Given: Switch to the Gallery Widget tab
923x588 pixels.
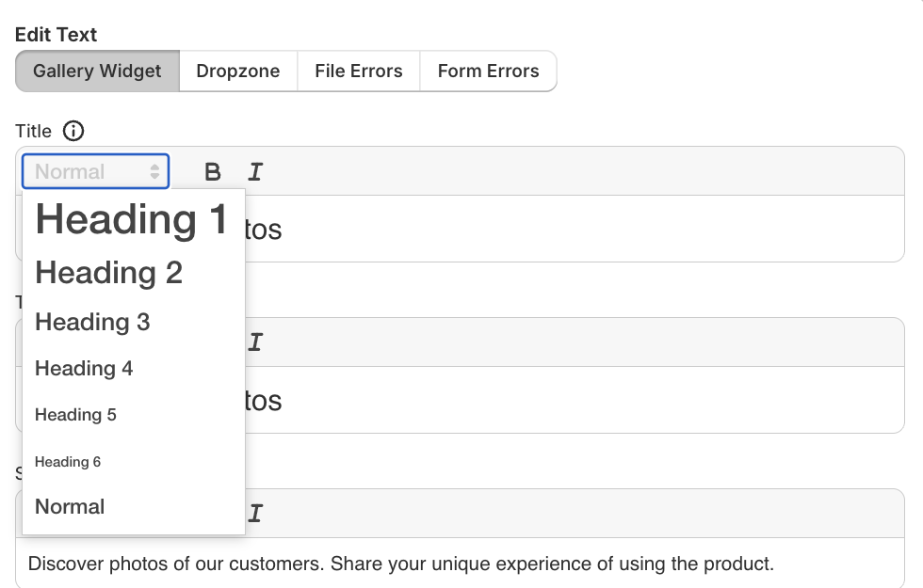Looking at the screenshot, I should pyautogui.click(x=97, y=72).
